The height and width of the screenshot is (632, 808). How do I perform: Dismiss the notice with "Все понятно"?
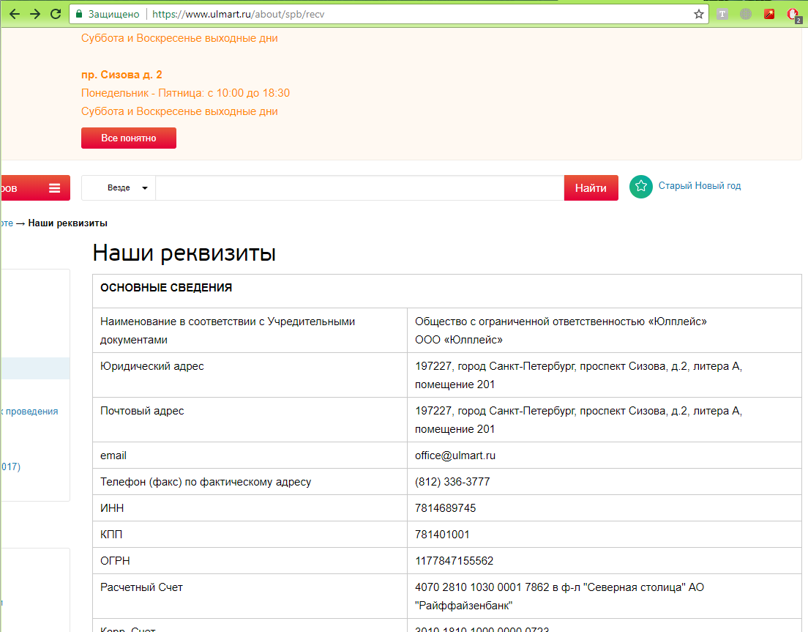129,138
